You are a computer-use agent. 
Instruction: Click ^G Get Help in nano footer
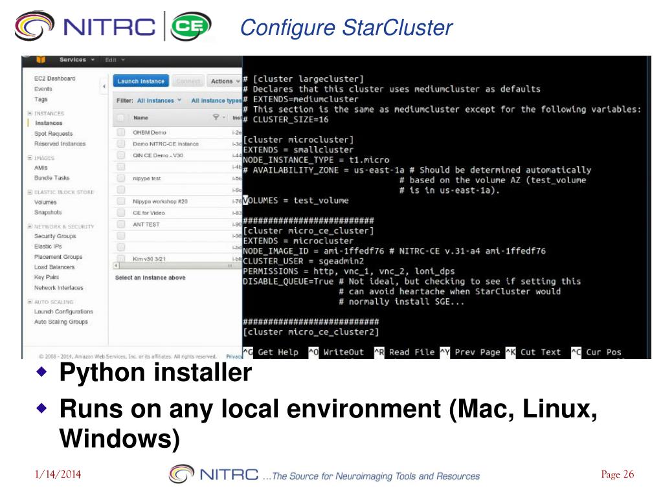point(271,351)
